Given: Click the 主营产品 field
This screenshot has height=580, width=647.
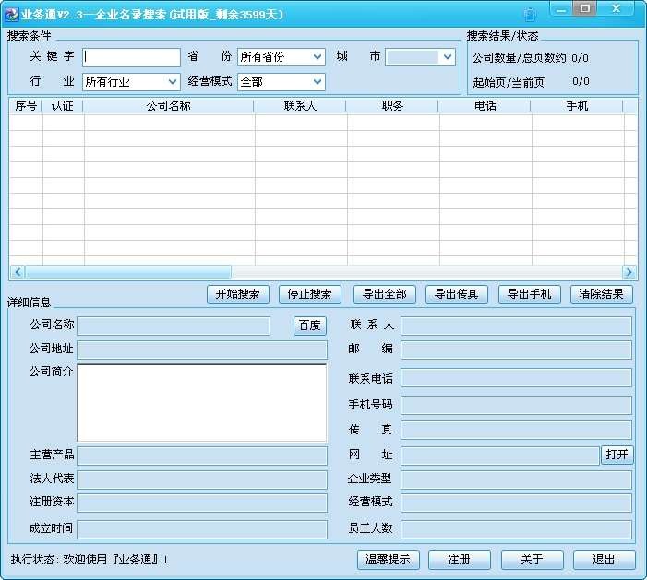Looking at the screenshot, I should point(202,456).
